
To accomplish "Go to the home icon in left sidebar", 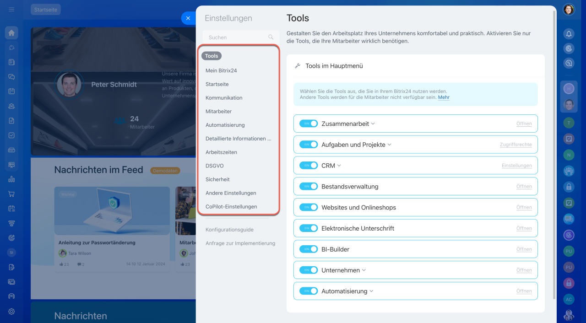I will 11,33.
